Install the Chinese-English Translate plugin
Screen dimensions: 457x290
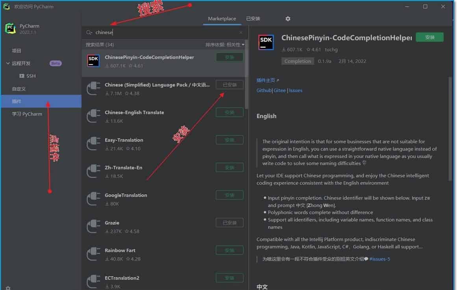[x=229, y=112]
